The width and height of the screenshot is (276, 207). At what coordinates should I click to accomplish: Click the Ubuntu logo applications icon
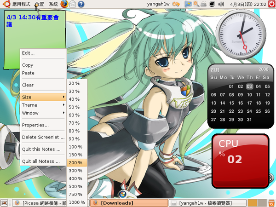[6, 4]
